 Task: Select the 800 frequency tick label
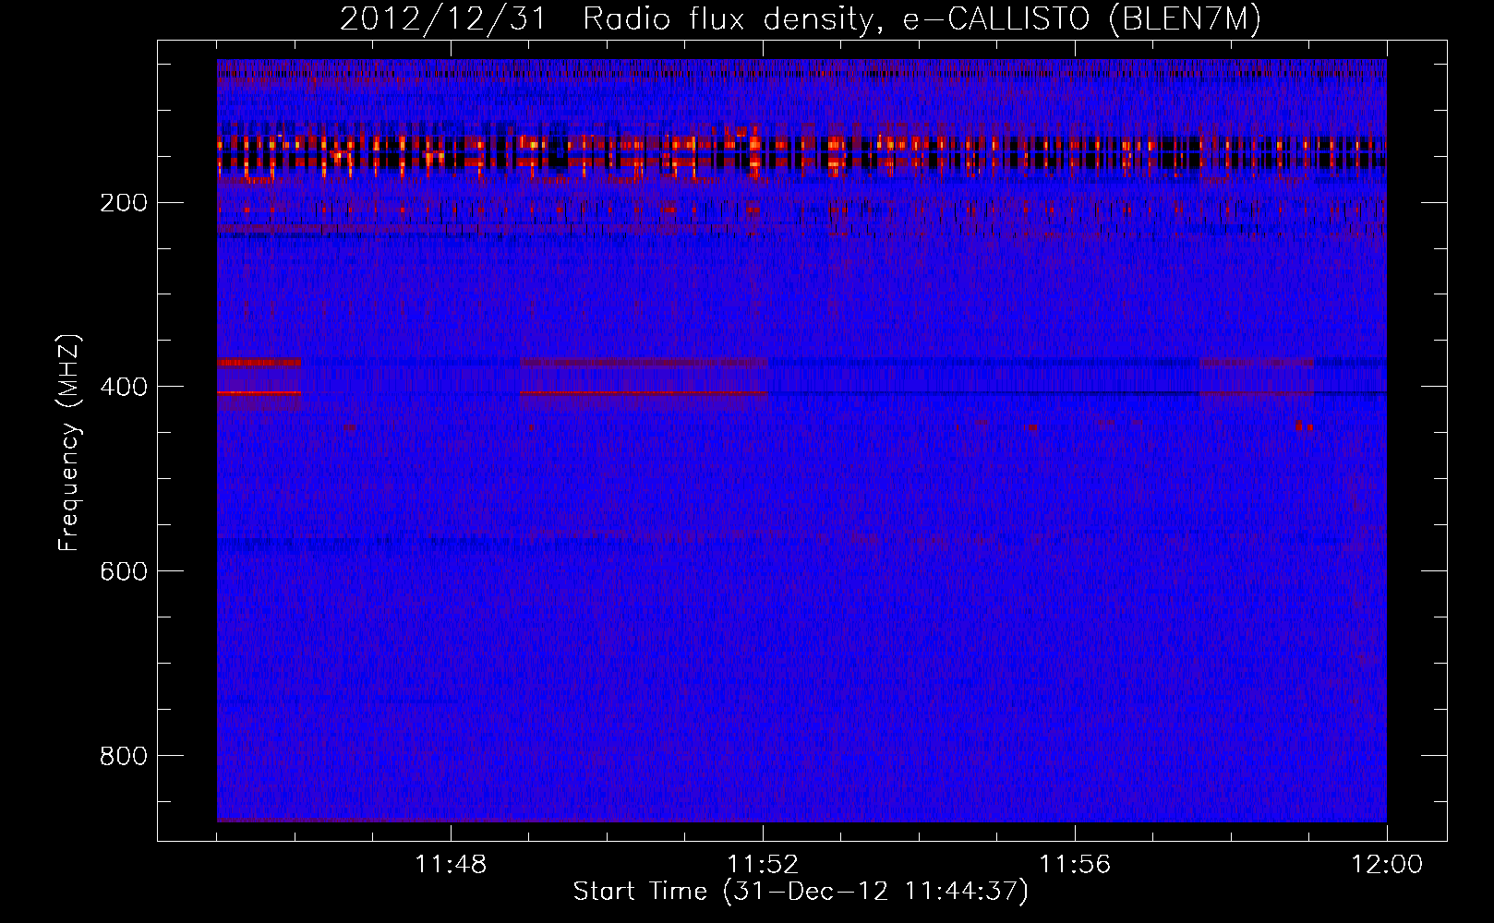click(x=124, y=756)
